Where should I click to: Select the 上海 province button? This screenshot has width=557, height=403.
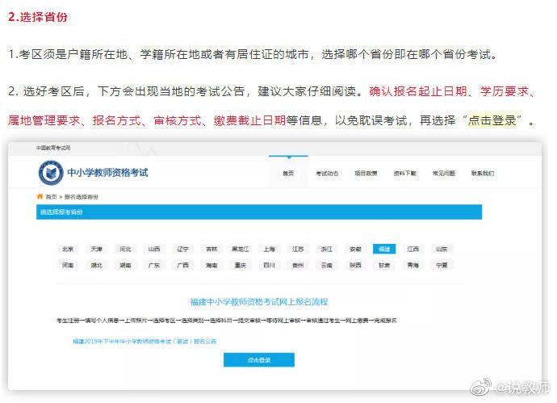(x=270, y=249)
